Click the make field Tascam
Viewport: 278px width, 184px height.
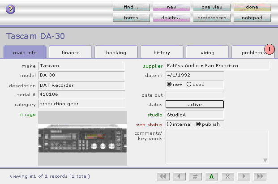[81, 66]
